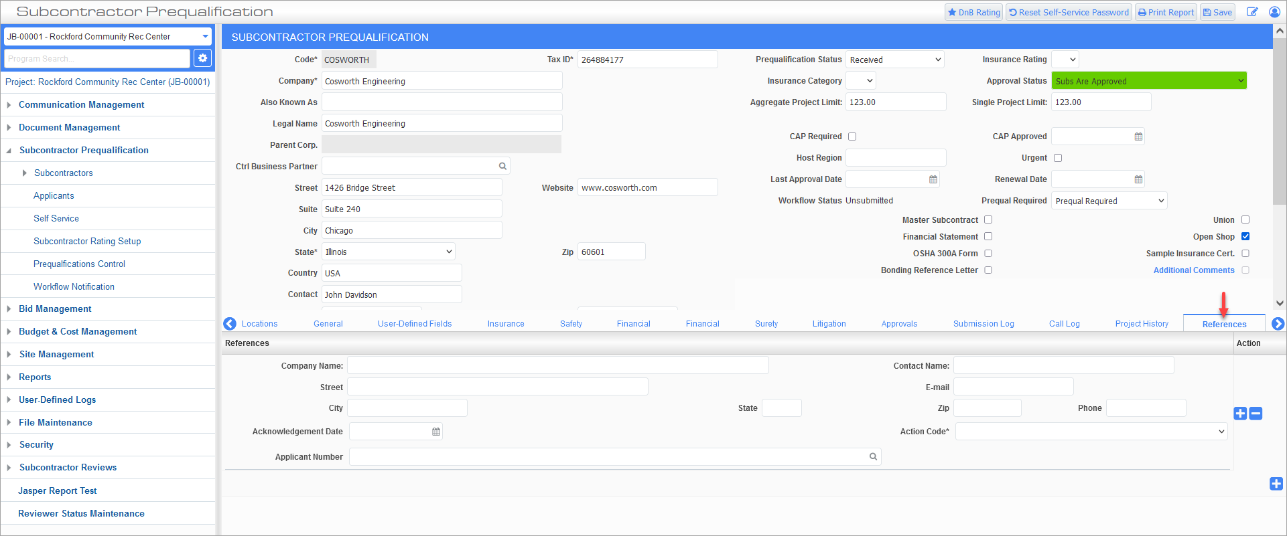
Task: Click the bottom-right blue plus icon
Action: point(1276,484)
